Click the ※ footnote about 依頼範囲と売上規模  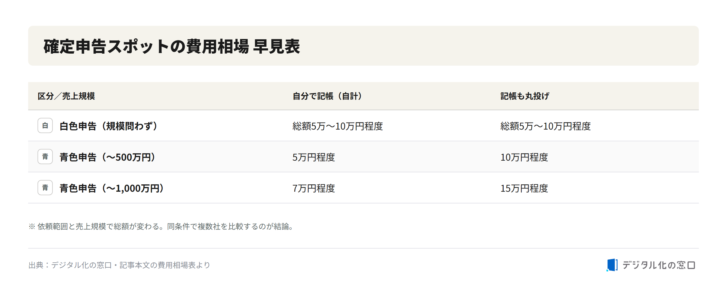(161, 227)
